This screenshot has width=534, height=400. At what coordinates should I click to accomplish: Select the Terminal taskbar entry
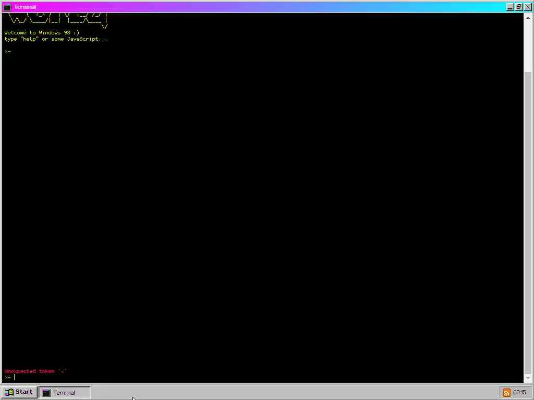65,393
